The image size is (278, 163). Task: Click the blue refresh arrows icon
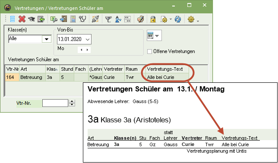pyautogui.click(x=178, y=19)
